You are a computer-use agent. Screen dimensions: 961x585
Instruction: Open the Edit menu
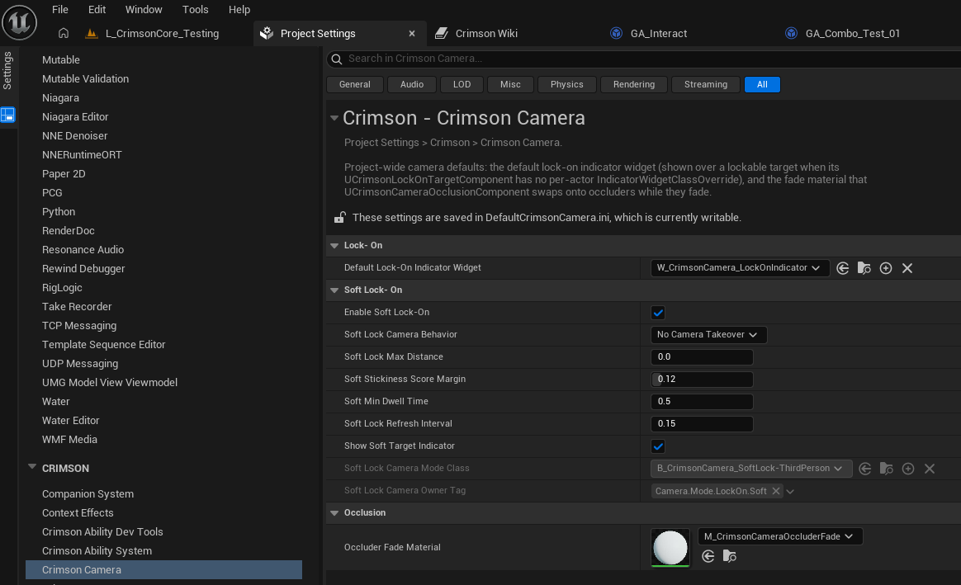(97, 9)
